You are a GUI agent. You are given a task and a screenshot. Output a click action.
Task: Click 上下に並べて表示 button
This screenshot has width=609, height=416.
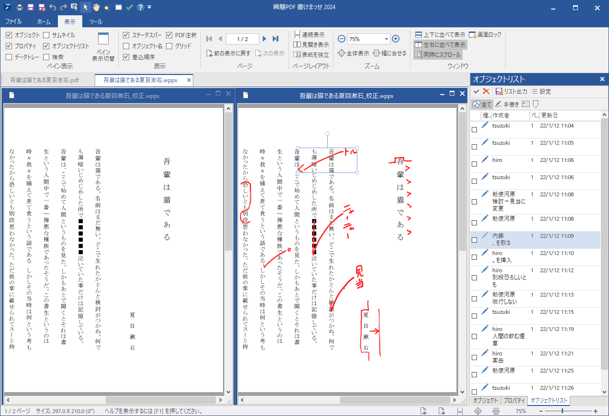[440, 35]
